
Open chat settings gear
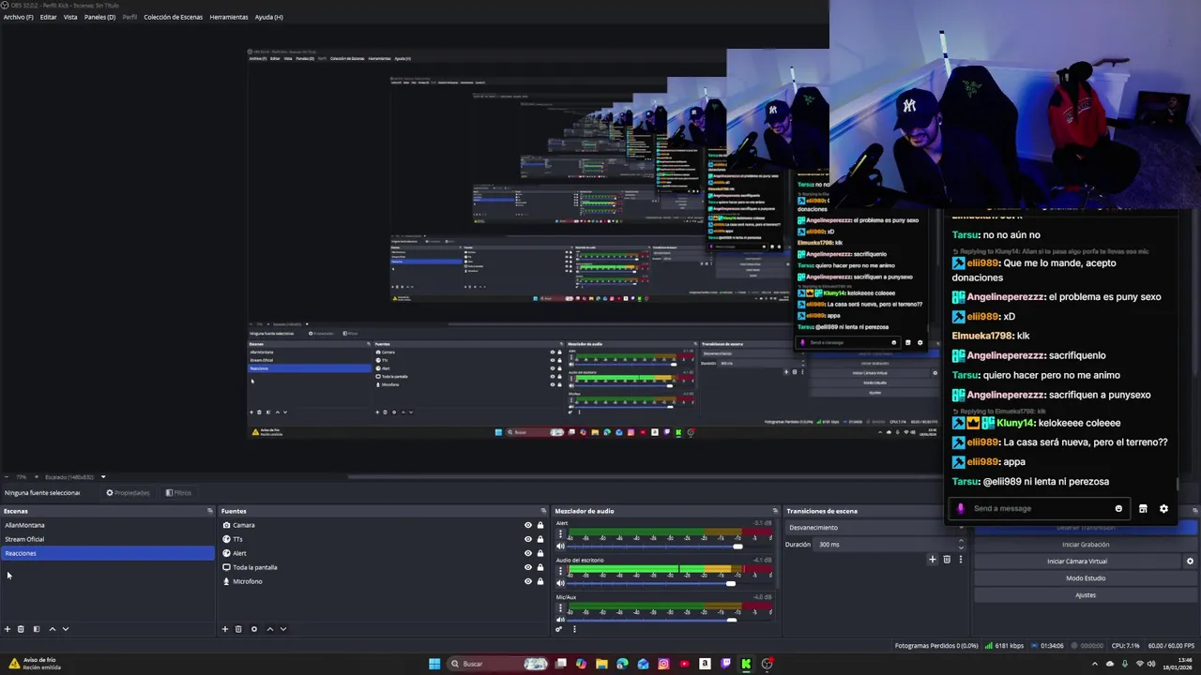[1163, 509]
